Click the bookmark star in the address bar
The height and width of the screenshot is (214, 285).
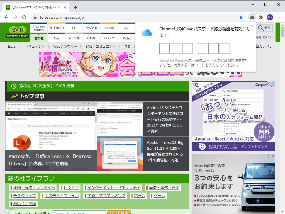241,17
